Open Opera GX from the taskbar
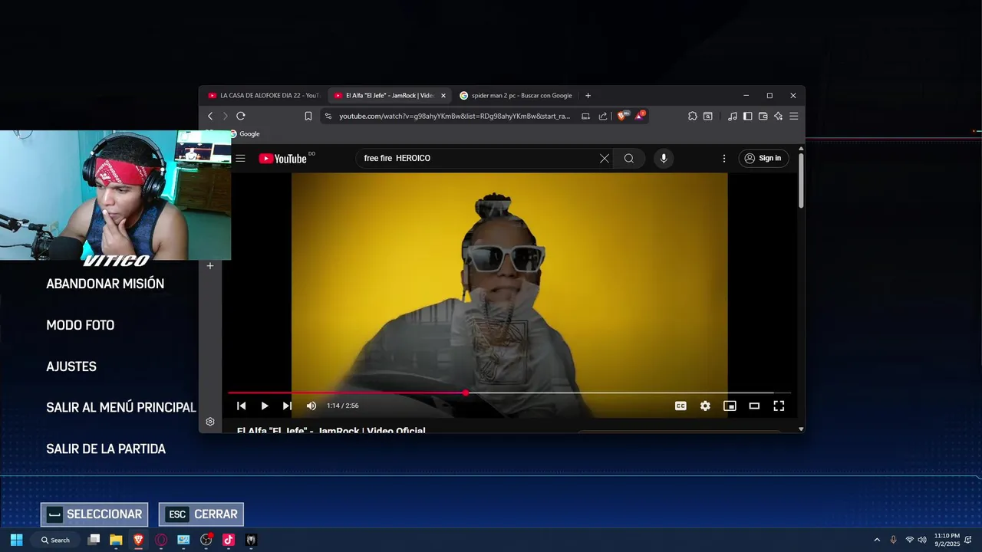 [x=161, y=540]
